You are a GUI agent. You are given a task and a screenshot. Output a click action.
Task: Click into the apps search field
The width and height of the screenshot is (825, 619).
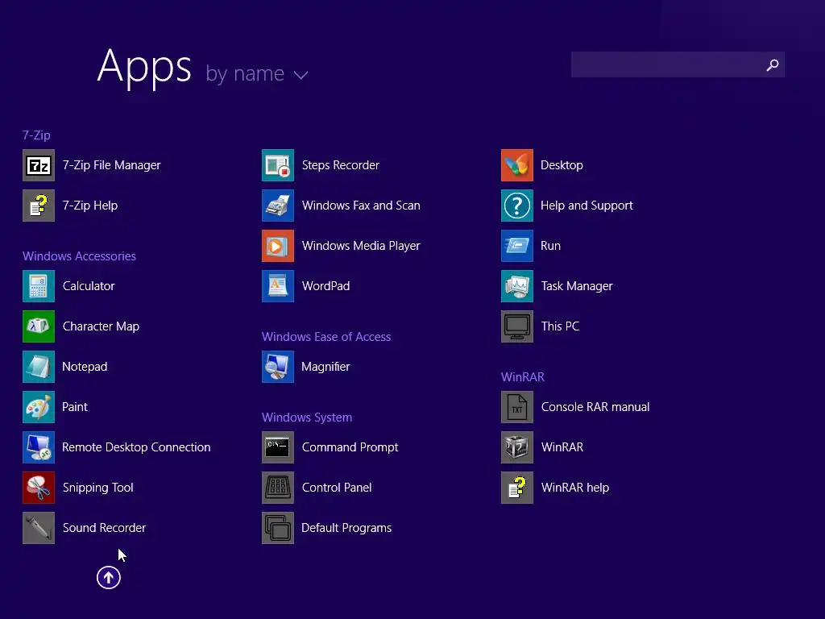(678, 64)
